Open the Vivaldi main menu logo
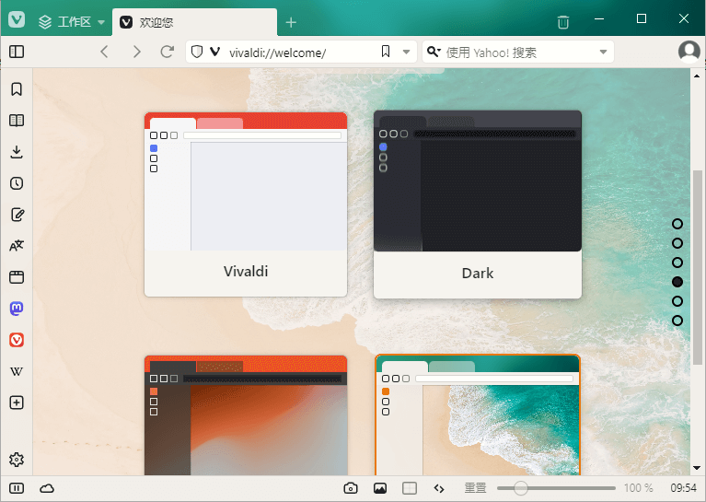 point(17,19)
